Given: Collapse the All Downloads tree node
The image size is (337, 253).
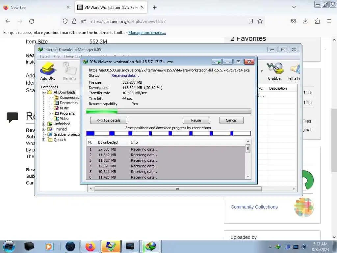Looking at the screenshot, I should (44, 92).
